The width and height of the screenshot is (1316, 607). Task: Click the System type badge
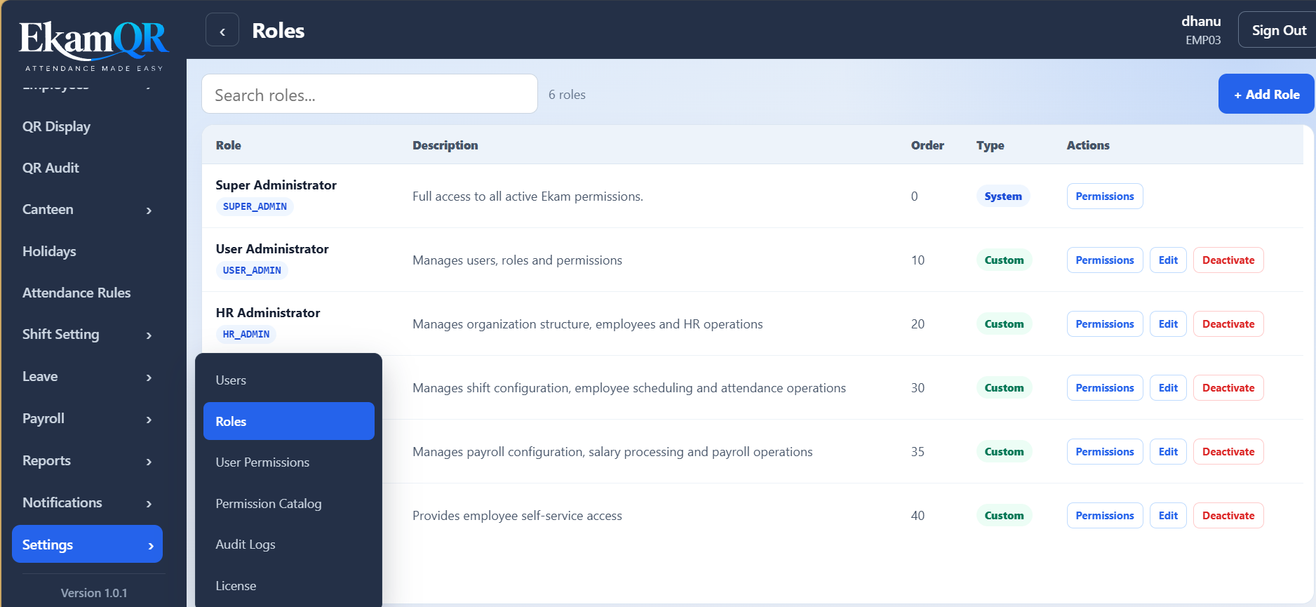click(1003, 196)
